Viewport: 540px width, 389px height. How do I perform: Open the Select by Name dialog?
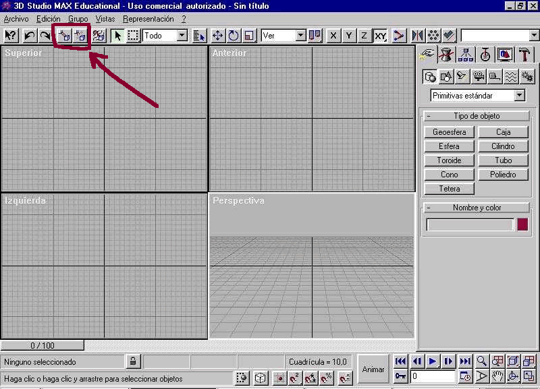(x=199, y=36)
